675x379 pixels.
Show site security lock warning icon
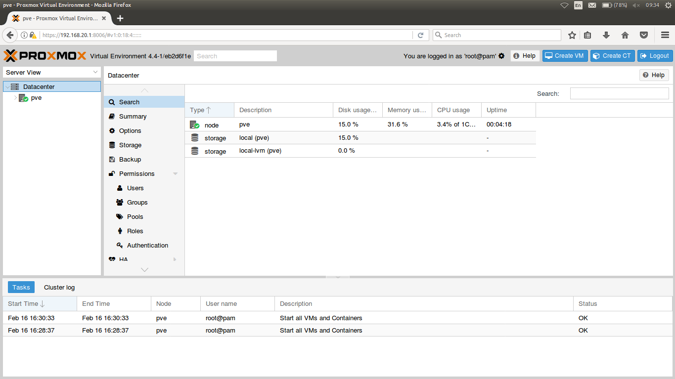(x=33, y=35)
